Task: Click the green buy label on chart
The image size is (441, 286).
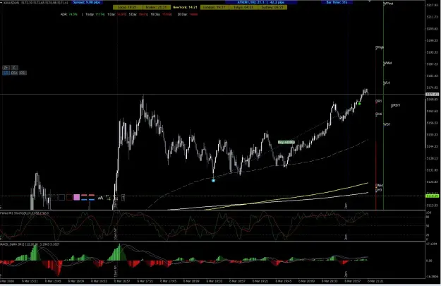Action: click(286, 142)
